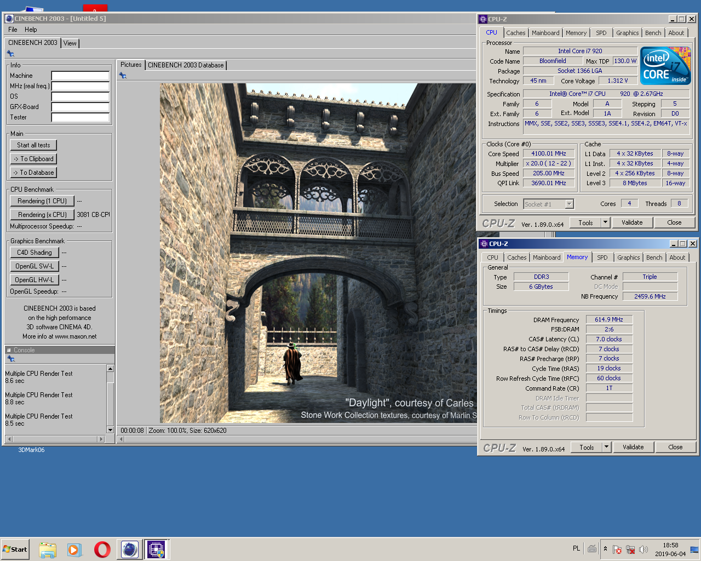Screen dimensions: 701x561
Task: Click the Close button in the lower CPU-Z window
Action: point(675,447)
